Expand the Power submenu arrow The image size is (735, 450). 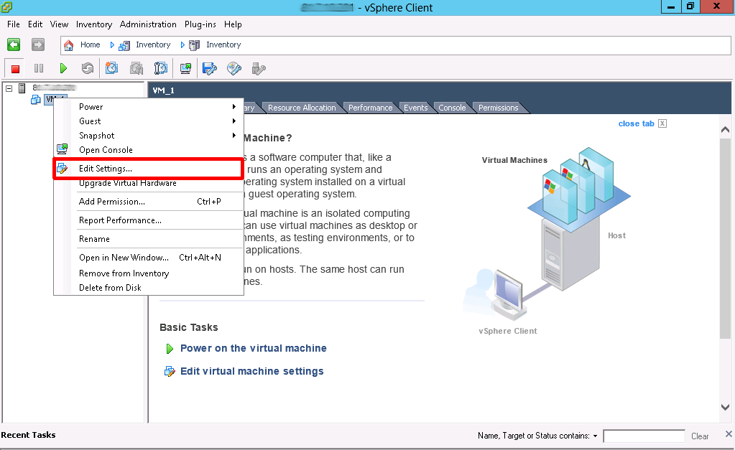tap(234, 107)
